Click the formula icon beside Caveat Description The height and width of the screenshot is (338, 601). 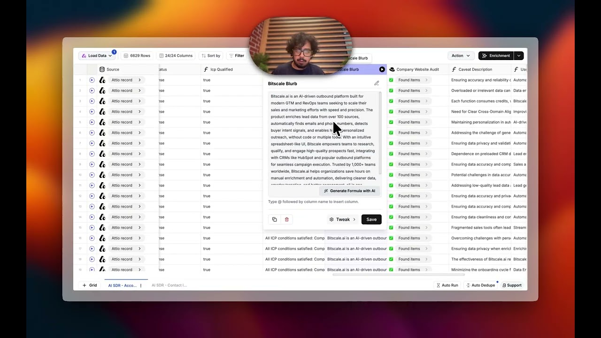click(x=454, y=69)
